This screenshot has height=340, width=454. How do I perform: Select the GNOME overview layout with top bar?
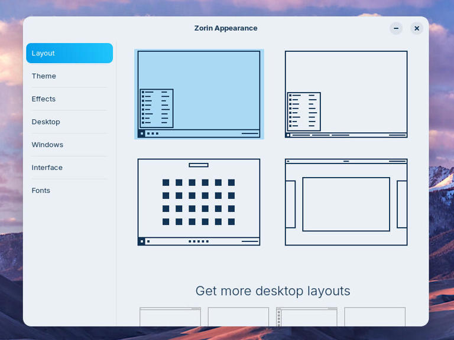pyautogui.click(x=346, y=202)
